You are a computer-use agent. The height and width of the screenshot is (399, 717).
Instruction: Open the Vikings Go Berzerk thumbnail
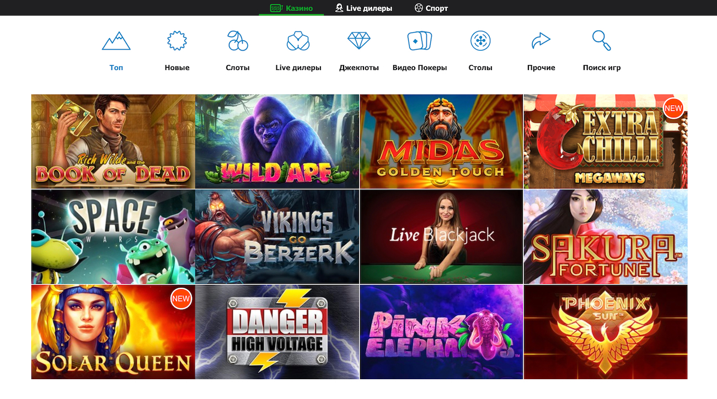coord(277,236)
